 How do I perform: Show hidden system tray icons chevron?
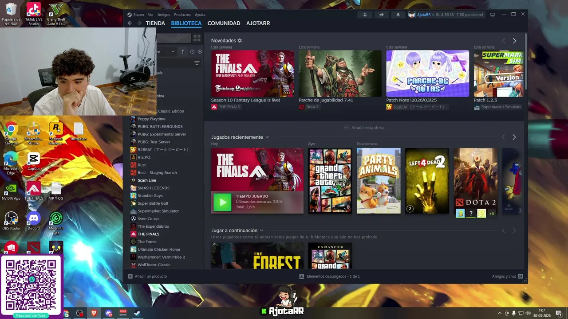(x=499, y=313)
